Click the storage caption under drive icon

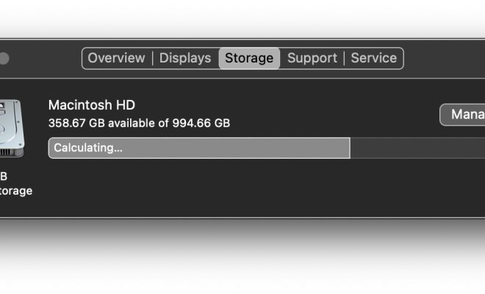click(15, 191)
